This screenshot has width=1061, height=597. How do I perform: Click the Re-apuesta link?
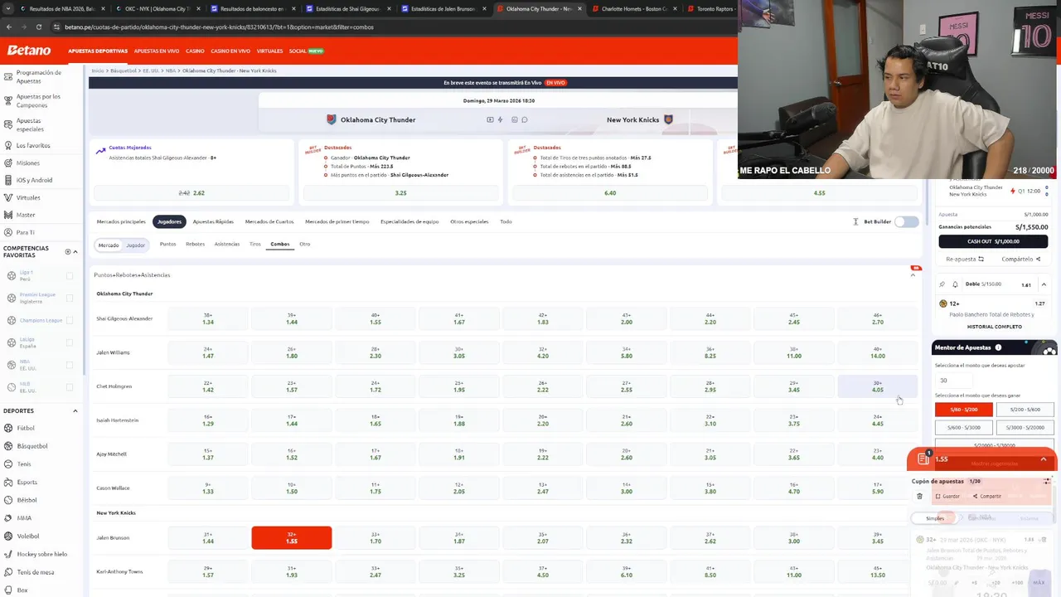click(x=965, y=259)
